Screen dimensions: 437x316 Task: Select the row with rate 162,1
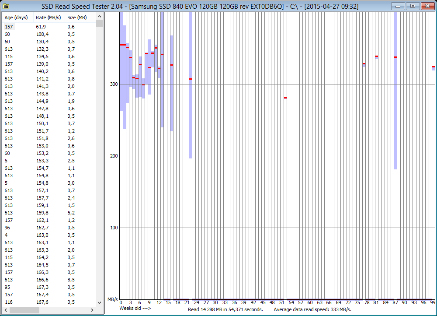tap(49, 220)
